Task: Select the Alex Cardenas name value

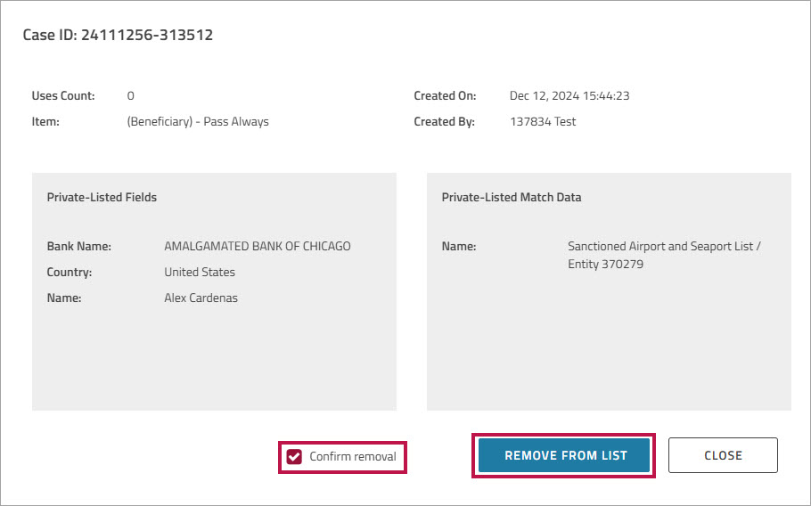Action: tap(201, 298)
